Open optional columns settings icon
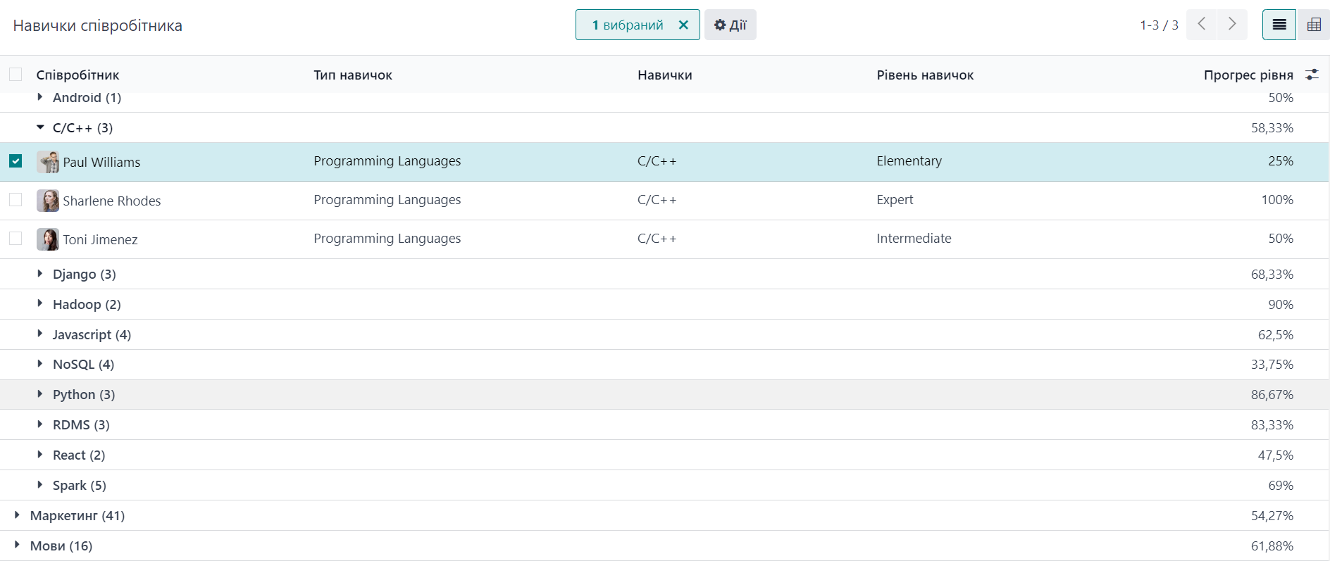1330x561 pixels. click(x=1312, y=75)
